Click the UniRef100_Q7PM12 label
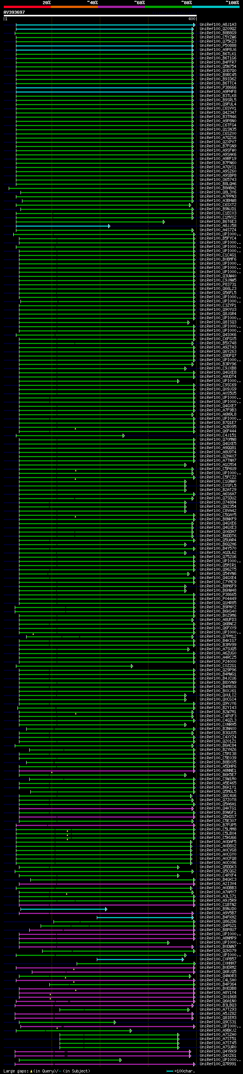Screen dimensions: 243x1074 coord(218,636)
